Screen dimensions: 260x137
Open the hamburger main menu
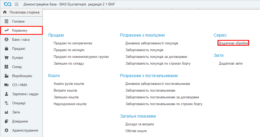pyautogui.click(x=17, y=4)
